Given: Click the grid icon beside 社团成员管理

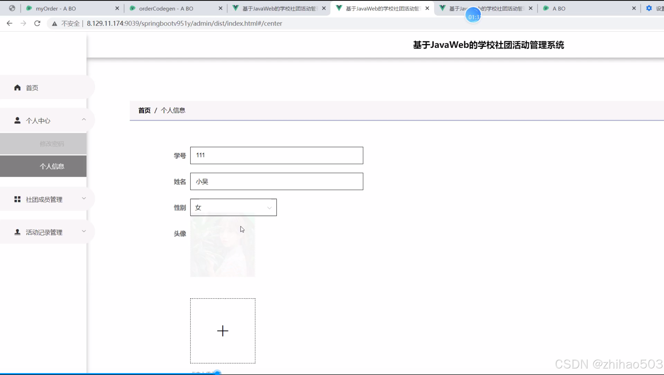Looking at the screenshot, I should pyautogui.click(x=17, y=199).
